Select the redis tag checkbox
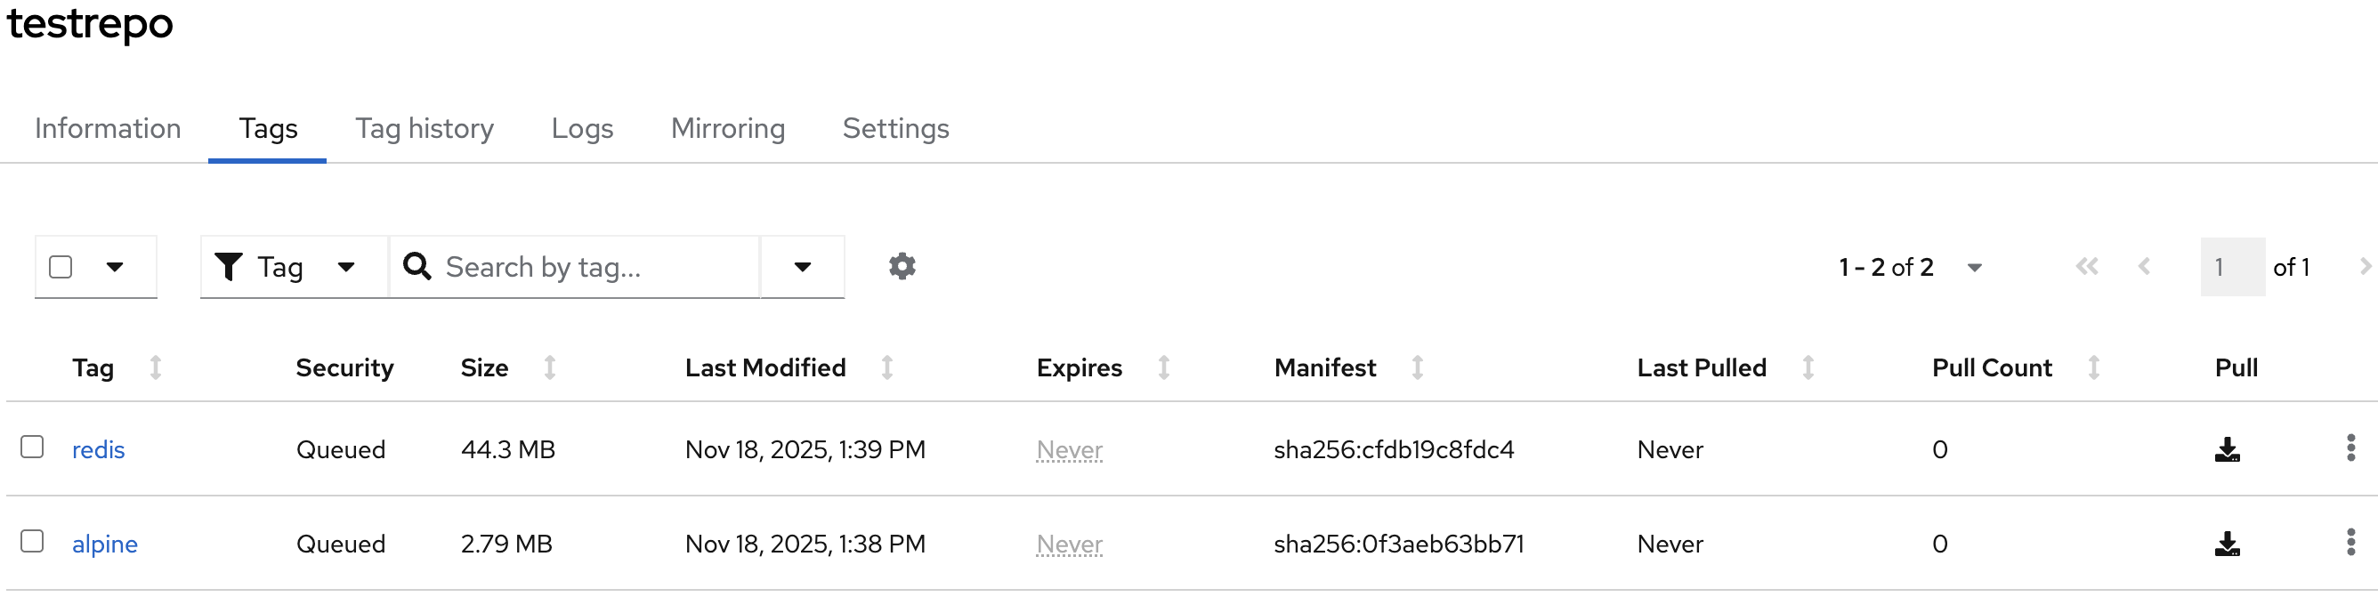The image size is (2378, 605). [x=32, y=448]
